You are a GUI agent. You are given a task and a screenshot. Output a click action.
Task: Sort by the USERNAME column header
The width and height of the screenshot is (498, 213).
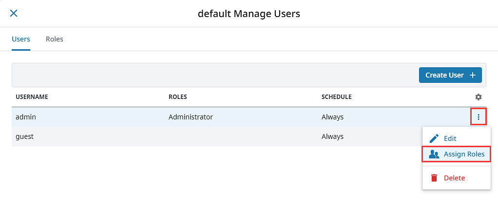point(32,97)
